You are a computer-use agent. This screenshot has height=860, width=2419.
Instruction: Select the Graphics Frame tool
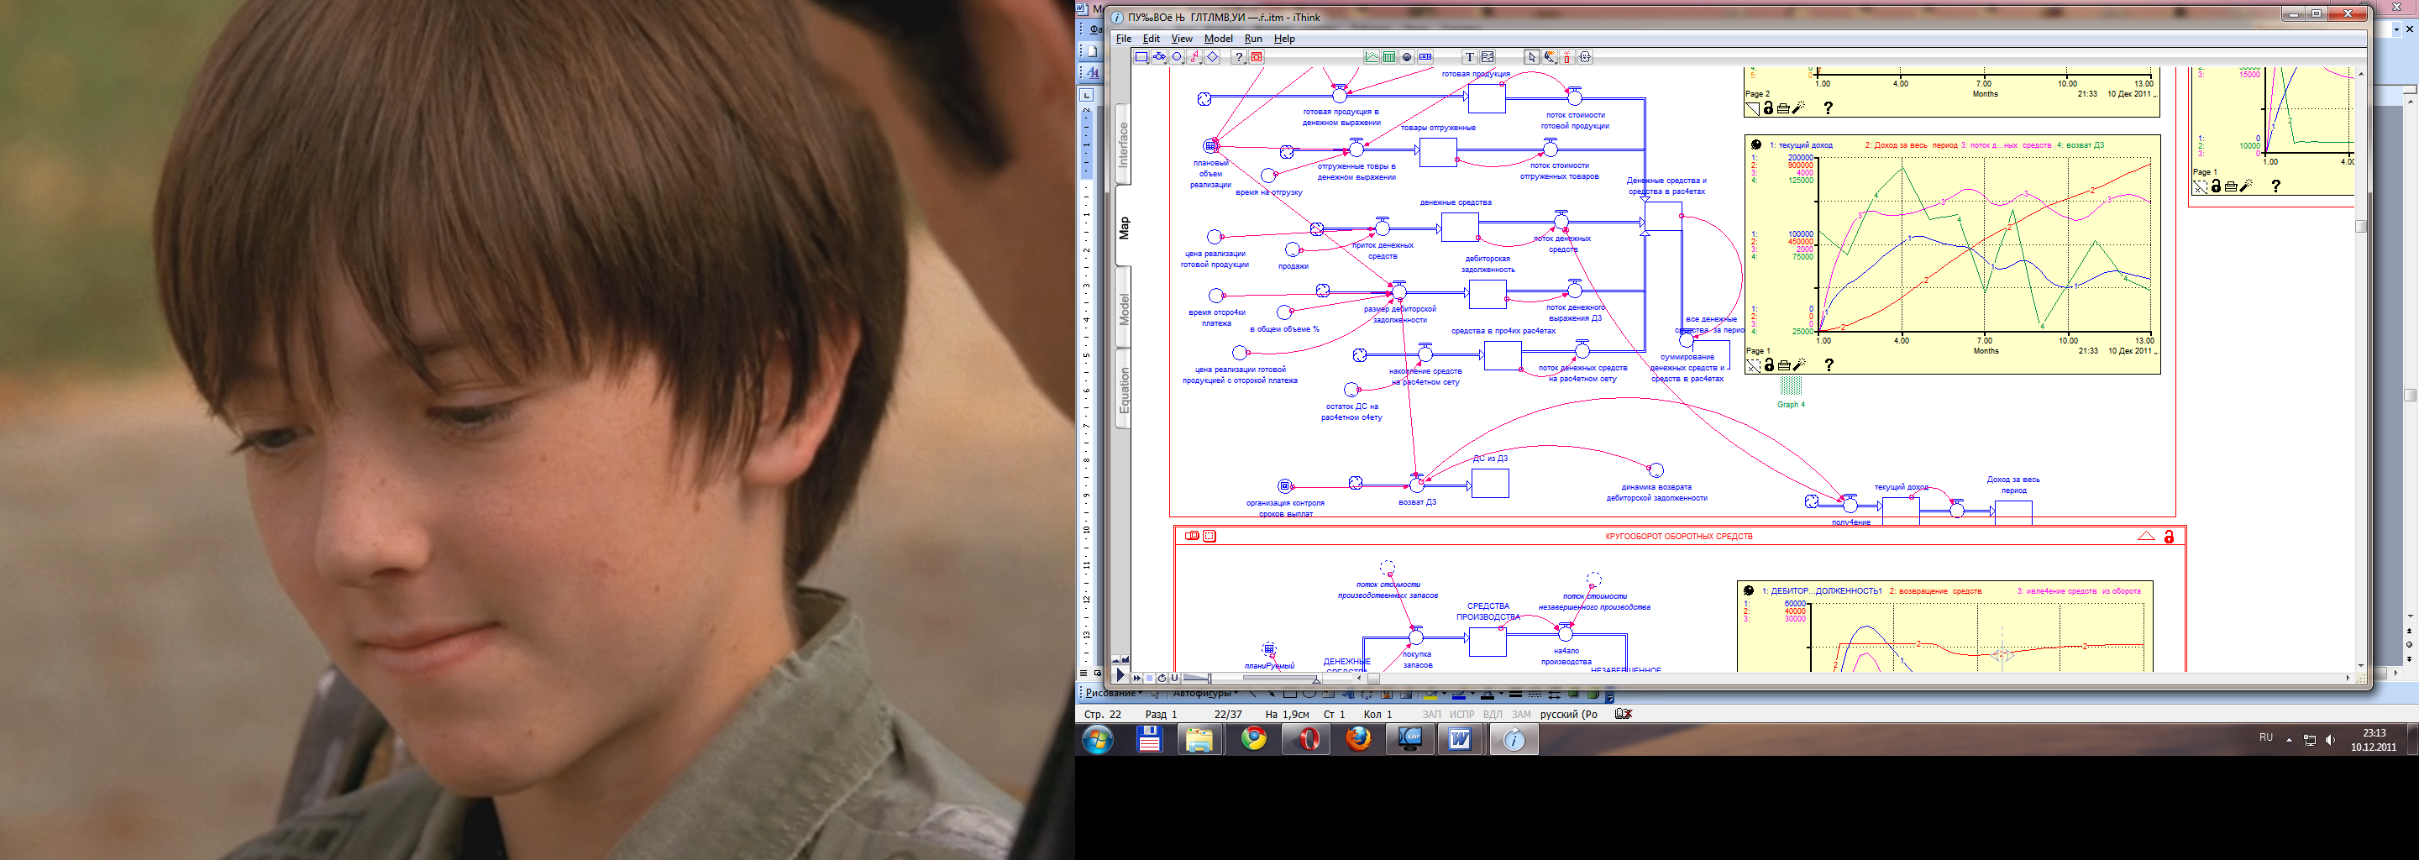1488,57
